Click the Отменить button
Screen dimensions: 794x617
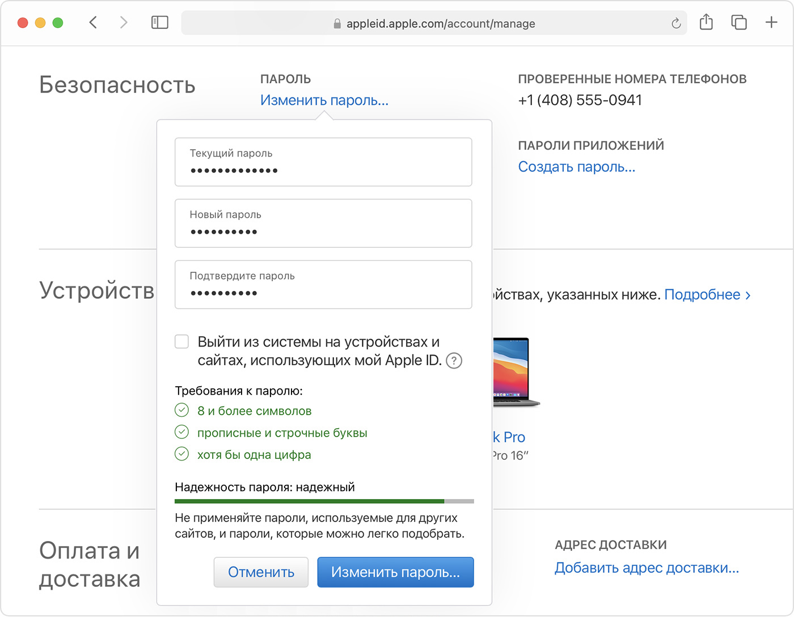point(261,572)
